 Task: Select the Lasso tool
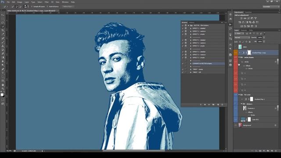3,23
